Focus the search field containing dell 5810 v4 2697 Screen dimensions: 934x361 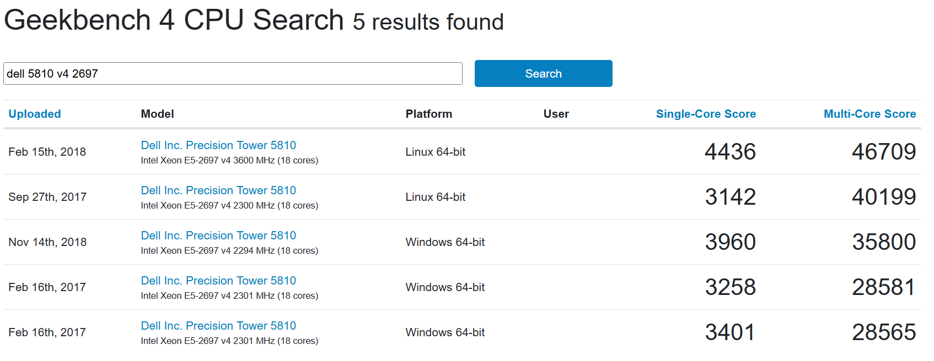coord(233,74)
